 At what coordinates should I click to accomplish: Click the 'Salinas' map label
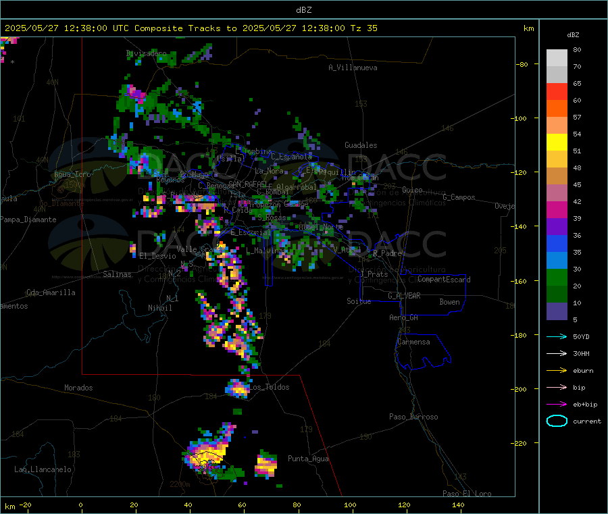(117, 274)
